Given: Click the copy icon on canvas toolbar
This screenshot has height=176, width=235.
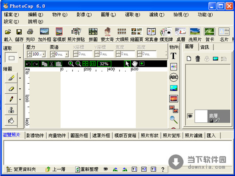Looking at the screenshot, I should [x=45, y=64].
